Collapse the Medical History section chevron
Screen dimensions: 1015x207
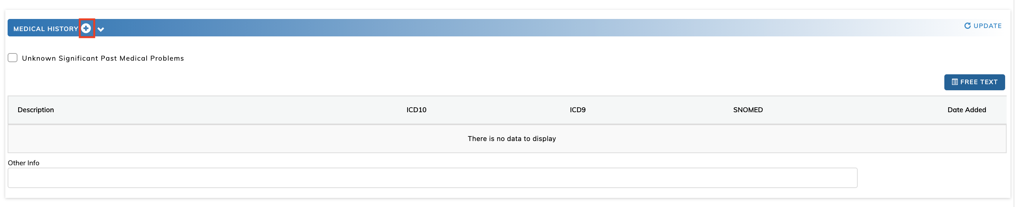101,29
